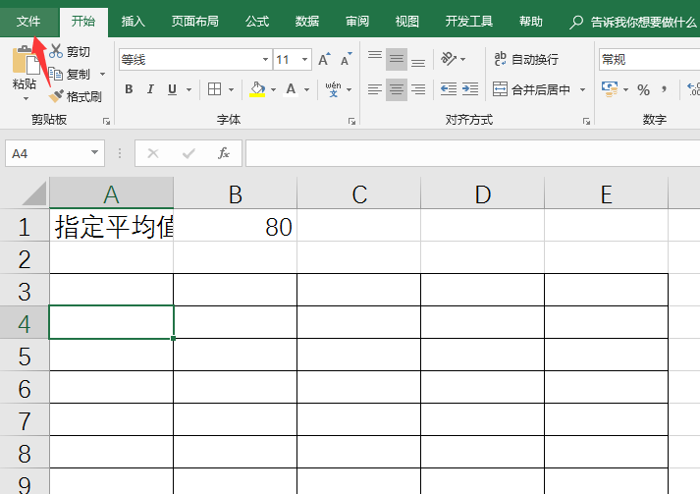This screenshot has height=494, width=700.
Task: Select the 格式刷 format painter
Action: pos(75,96)
